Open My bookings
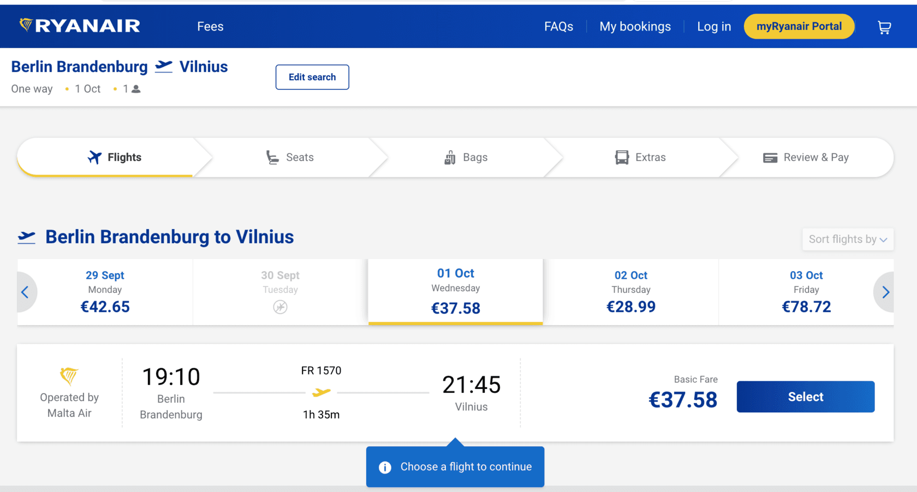 pyautogui.click(x=635, y=27)
